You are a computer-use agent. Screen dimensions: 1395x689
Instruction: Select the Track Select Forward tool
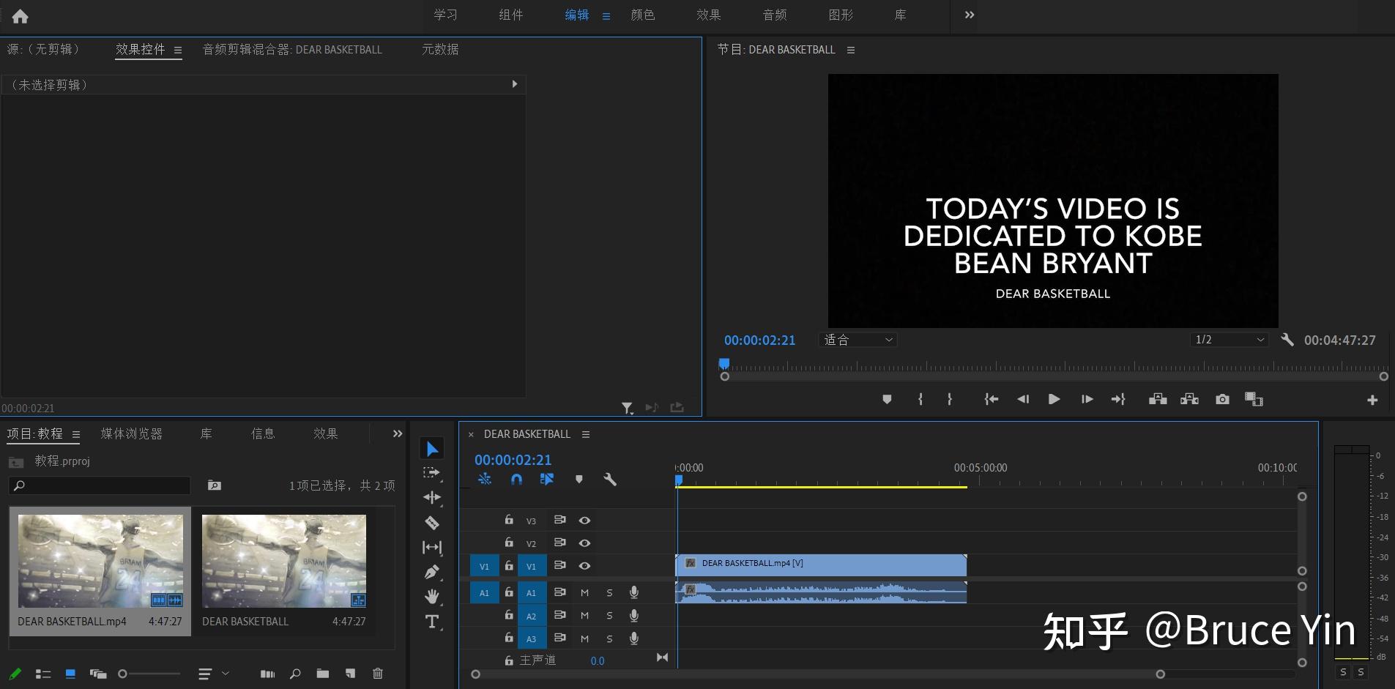coord(432,473)
